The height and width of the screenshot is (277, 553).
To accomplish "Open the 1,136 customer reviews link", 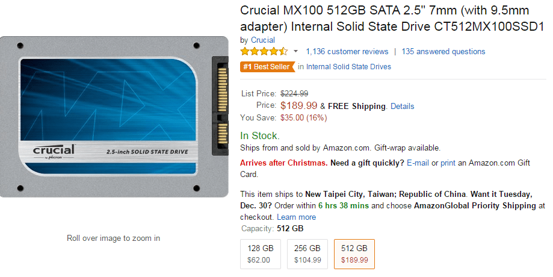I will point(347,52).
